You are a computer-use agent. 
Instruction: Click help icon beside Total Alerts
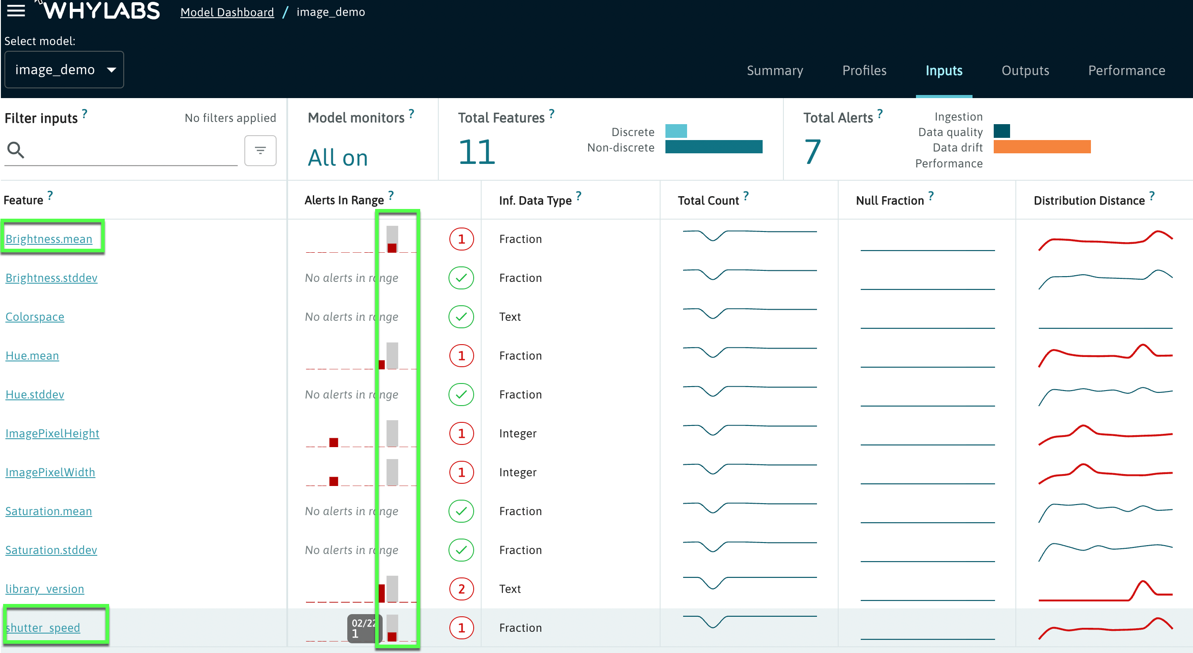coord(880,113)
